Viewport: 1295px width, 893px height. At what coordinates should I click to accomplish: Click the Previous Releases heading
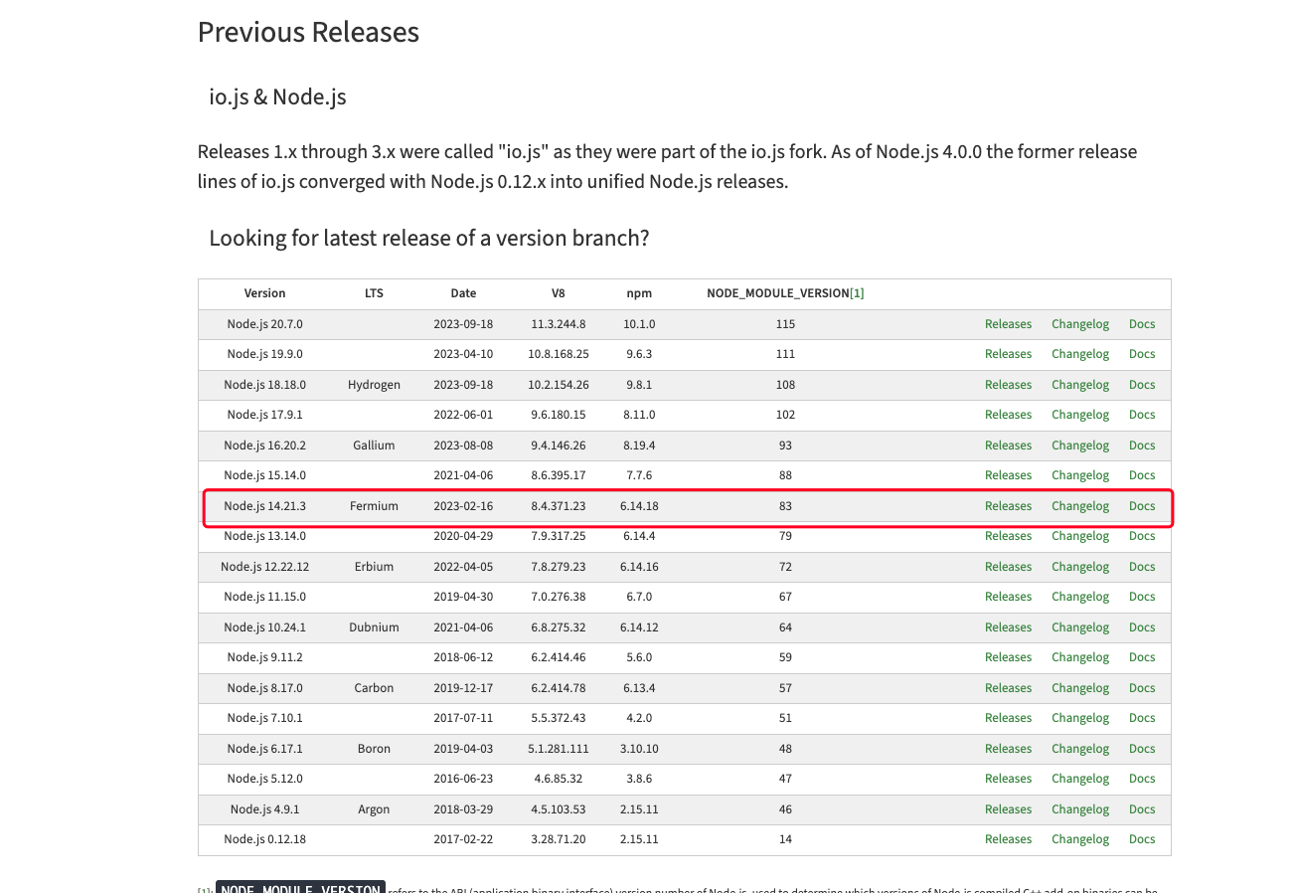[308, 32]
